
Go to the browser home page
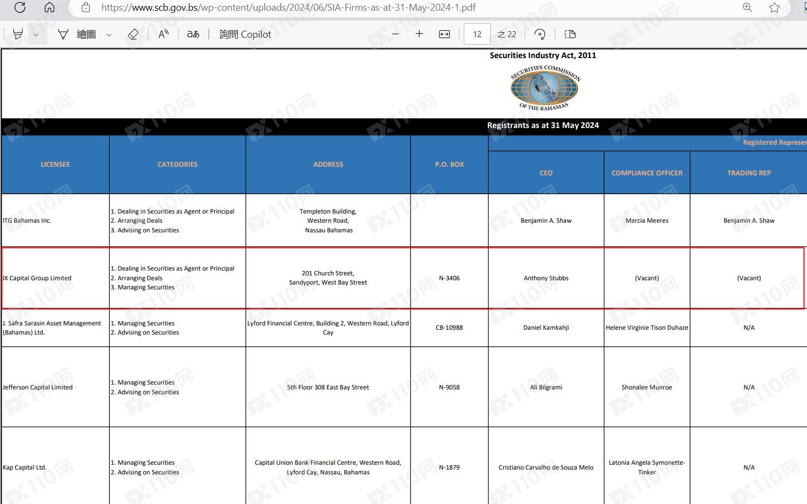pos(49,8)
